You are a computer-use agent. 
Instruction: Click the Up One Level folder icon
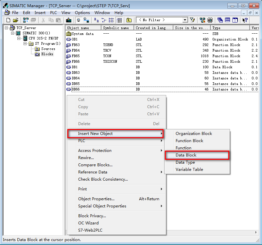129,20
